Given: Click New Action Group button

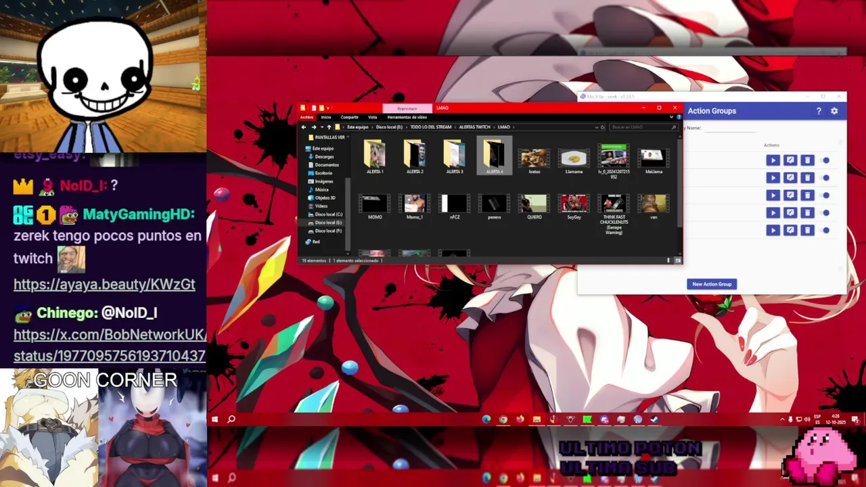Looking at the screenshot, I should [712, 284].
